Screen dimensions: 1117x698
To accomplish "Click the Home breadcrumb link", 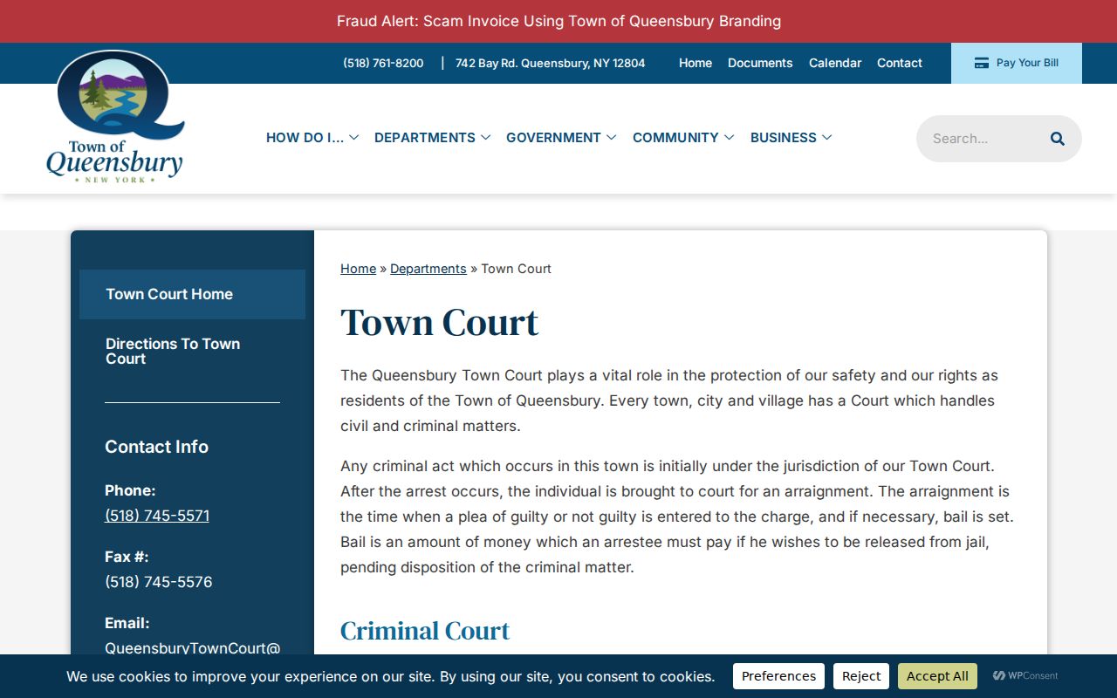I will pos(358,269).
